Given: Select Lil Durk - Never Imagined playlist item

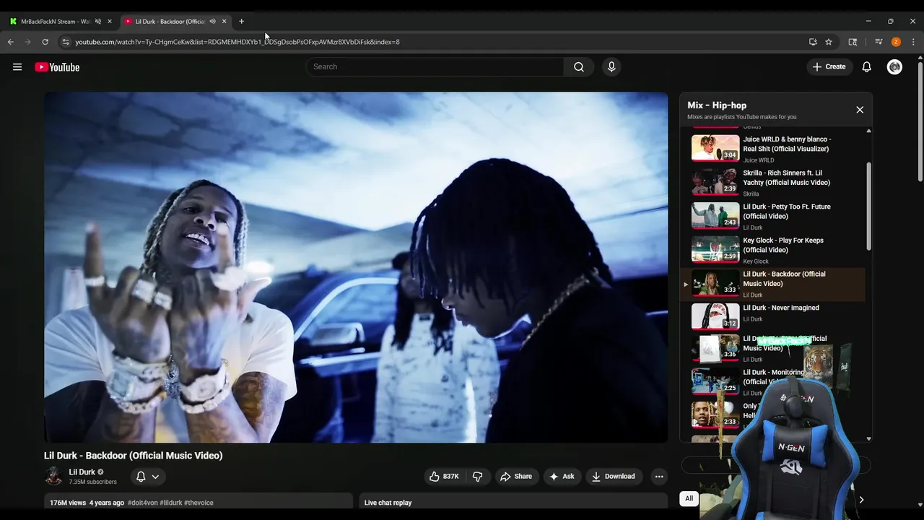Looking at the screenshot, I should click(772, 316).
